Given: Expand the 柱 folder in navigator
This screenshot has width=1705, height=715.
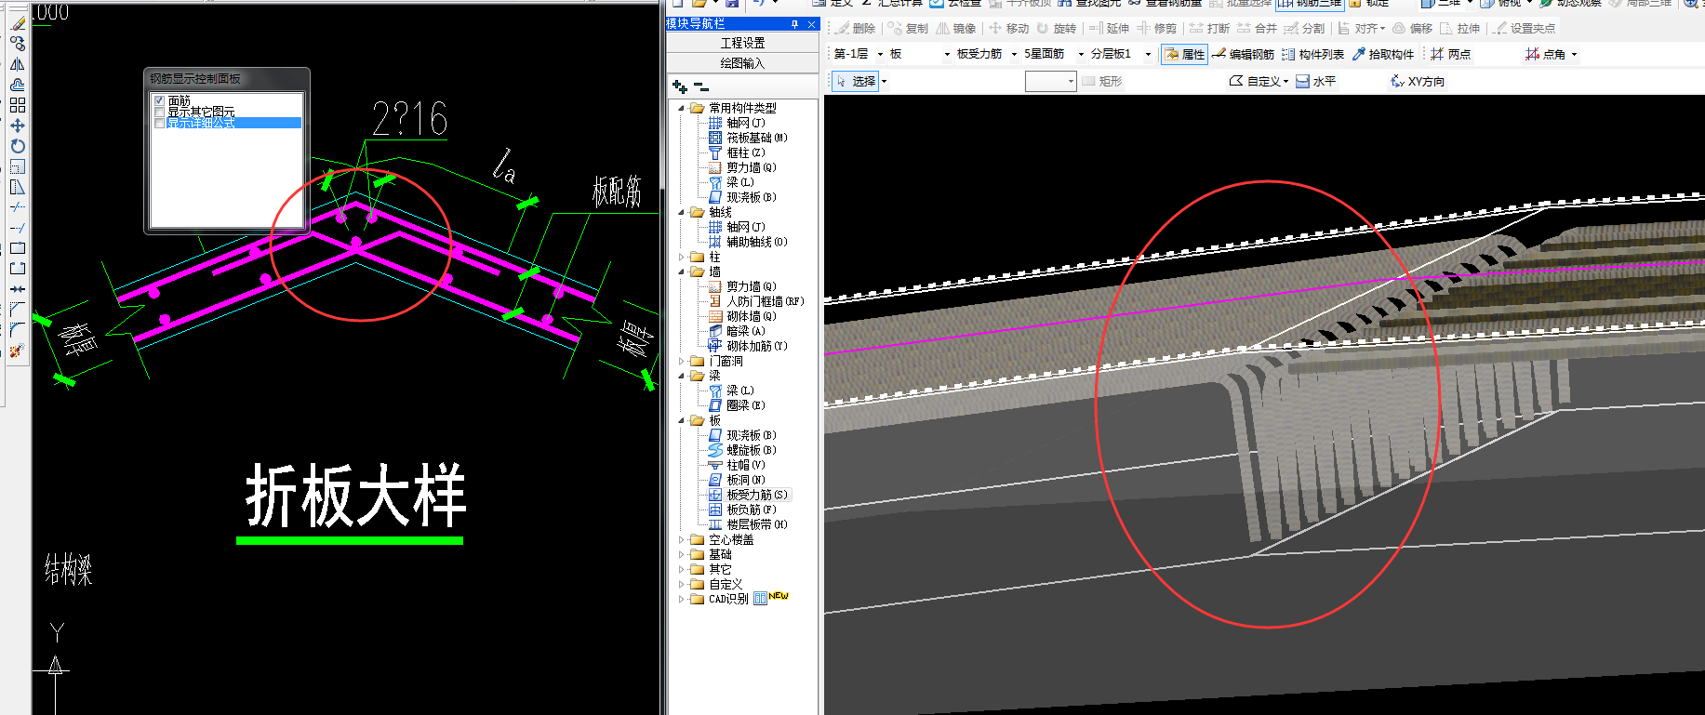Looking at the screenshot, I should (x=682, y=257).
